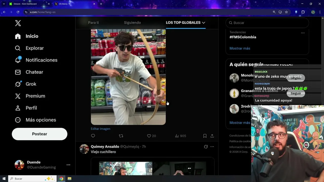Switch to Siguiendo tab
This screenshot has width=324, height=182.
pyautogui.click(x=132, y=22)
